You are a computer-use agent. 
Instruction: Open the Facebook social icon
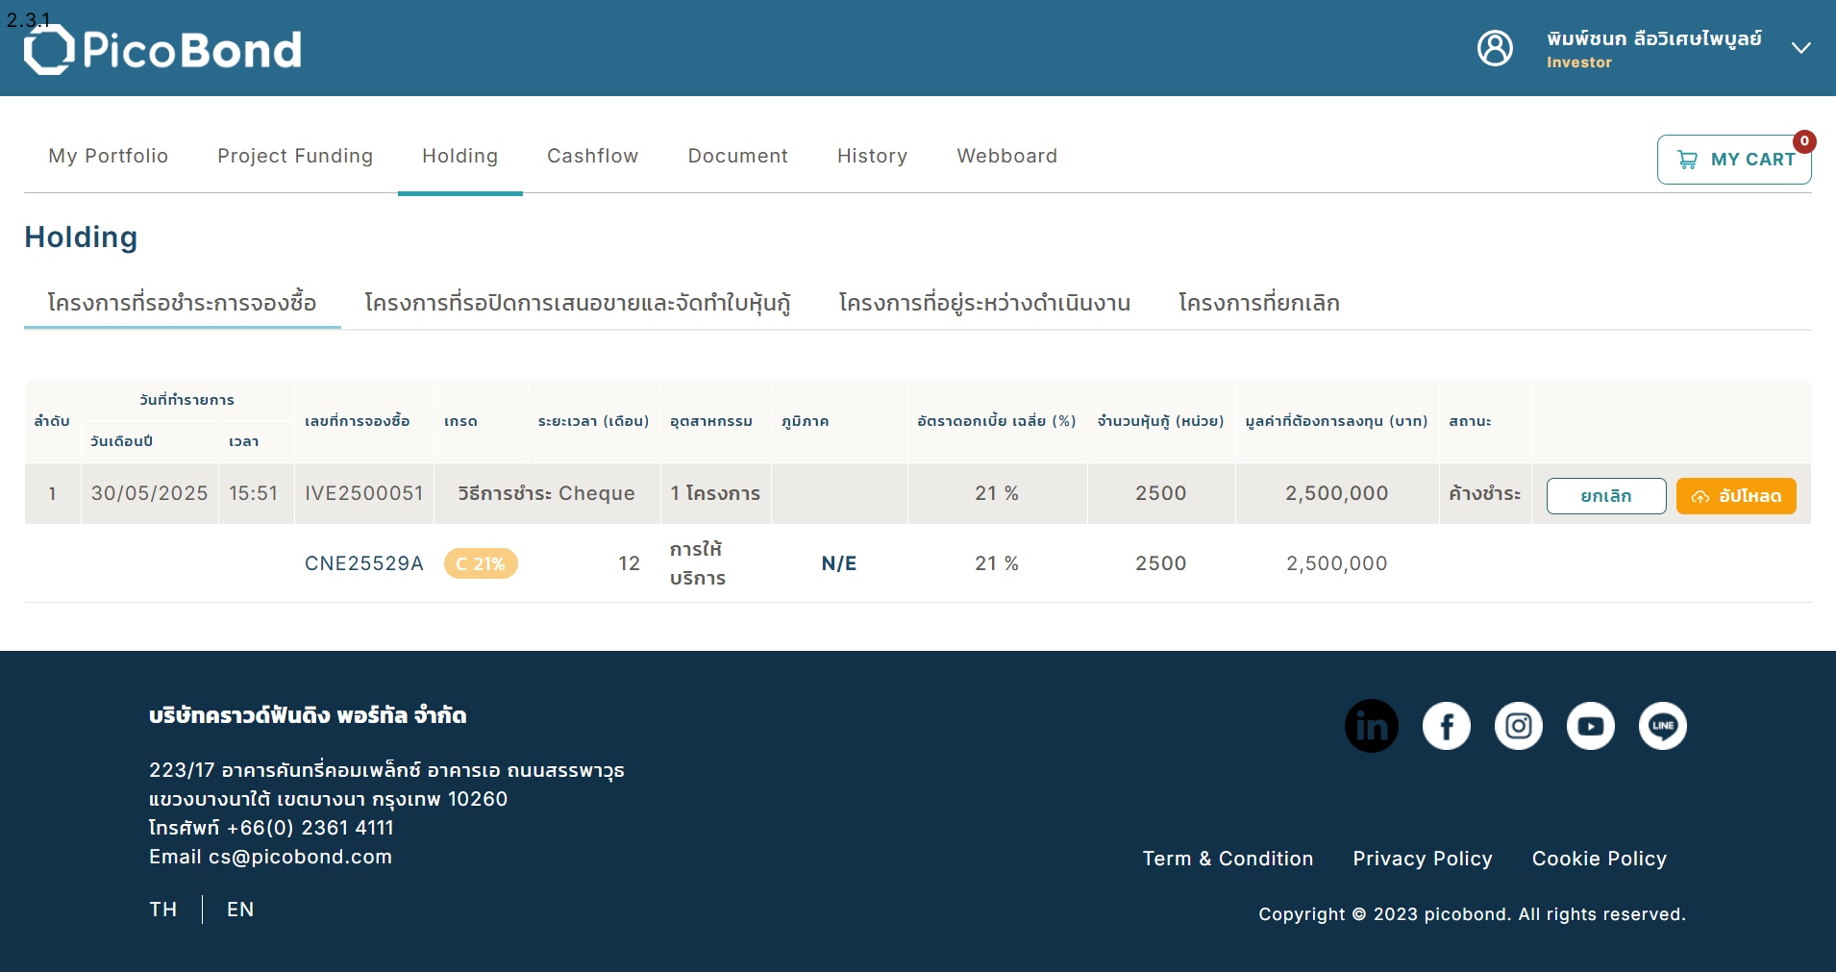pyautogui.click(x=1447, y=726)
